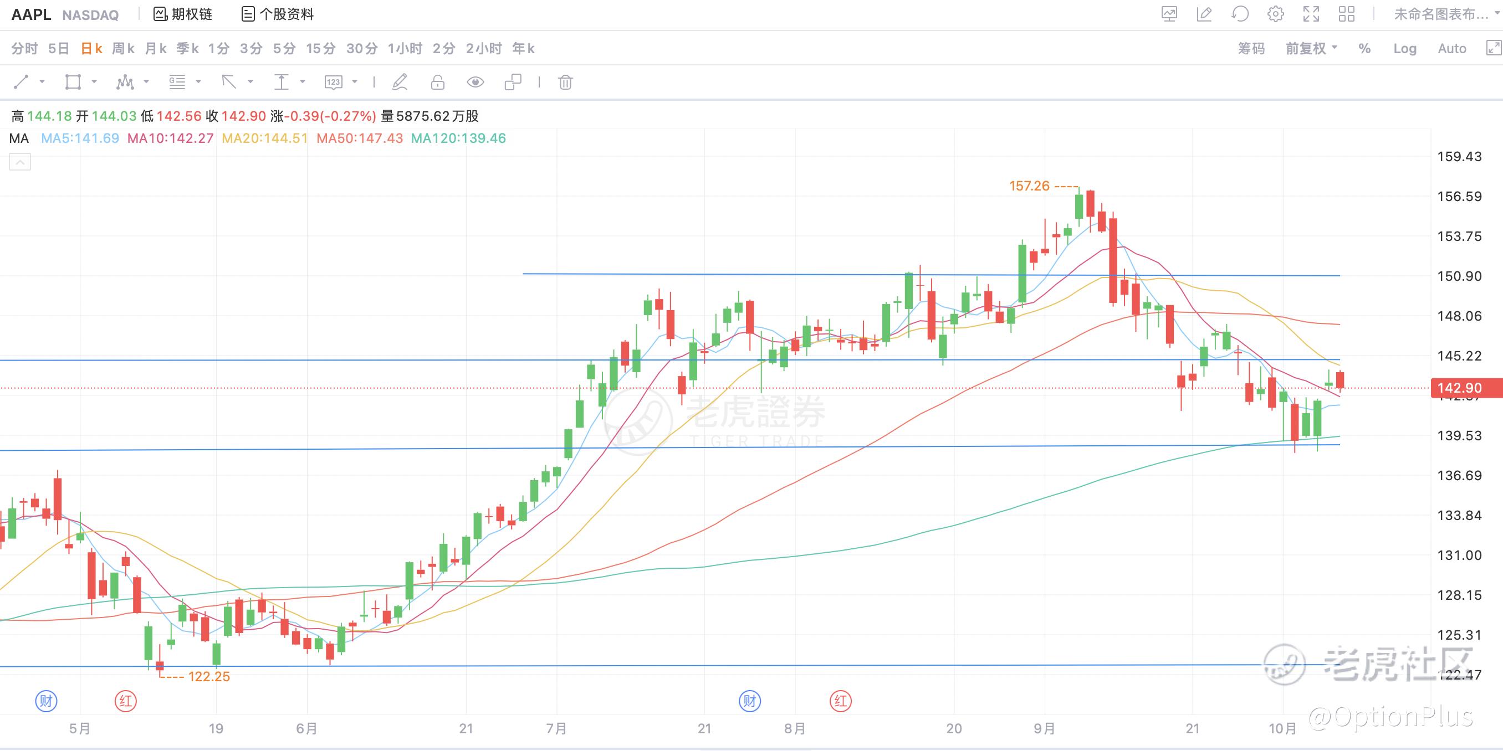Click the blue 财 marker near May
Viewport: 1503px width, 751px height.
[46, 701]
